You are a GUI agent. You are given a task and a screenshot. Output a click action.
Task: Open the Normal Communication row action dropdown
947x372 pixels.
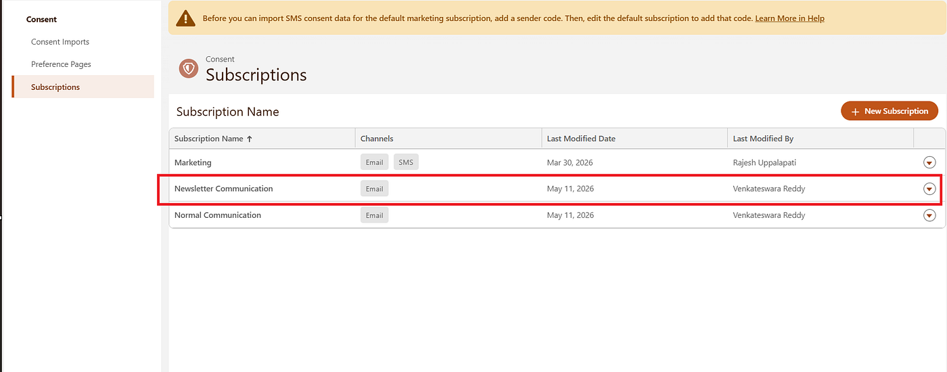[929, 215]
